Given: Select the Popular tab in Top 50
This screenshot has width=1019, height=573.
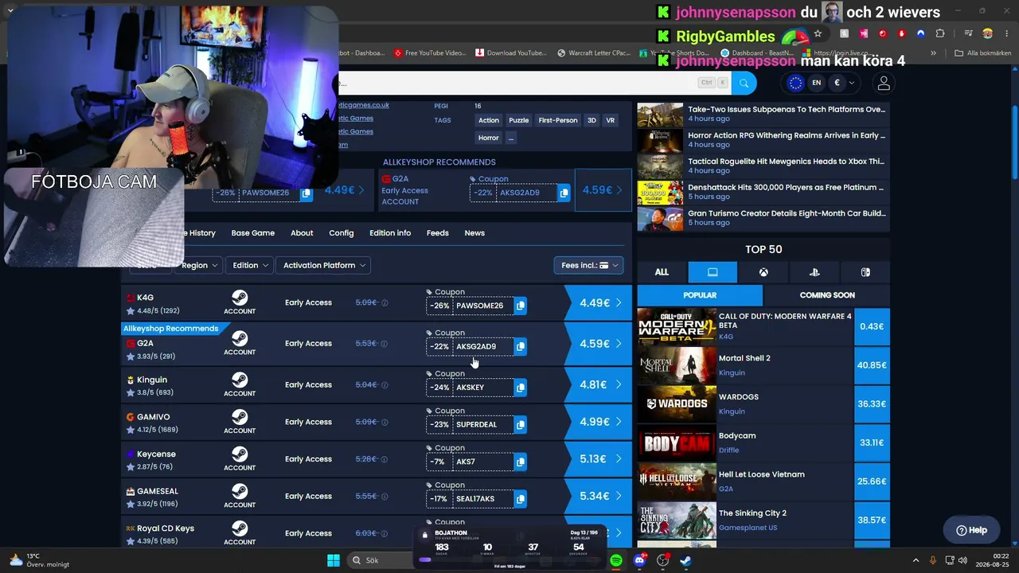Looking at the screenshot, I should tap(700, 295).
